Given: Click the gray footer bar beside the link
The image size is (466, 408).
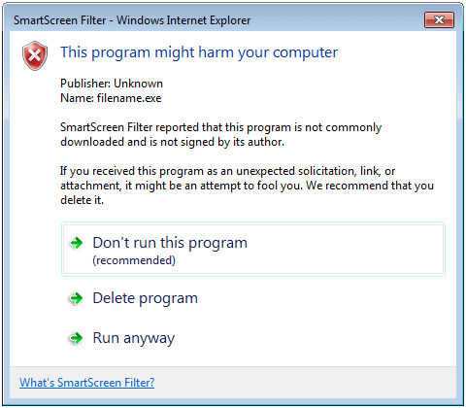Looking at the screenshot, I should (x=304, y=383).
